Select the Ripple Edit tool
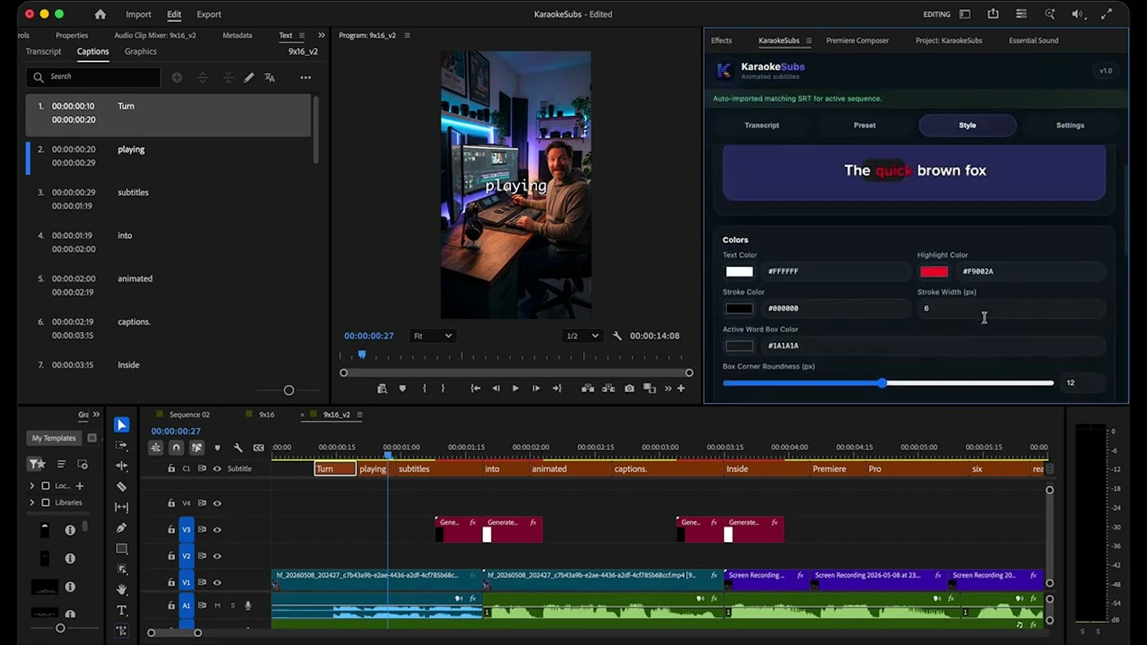This screenshot has width=1147, height=645. point(122,466)
